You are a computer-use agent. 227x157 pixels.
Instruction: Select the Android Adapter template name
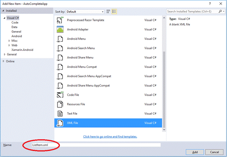pyautogui.click(x=77, y=29)
